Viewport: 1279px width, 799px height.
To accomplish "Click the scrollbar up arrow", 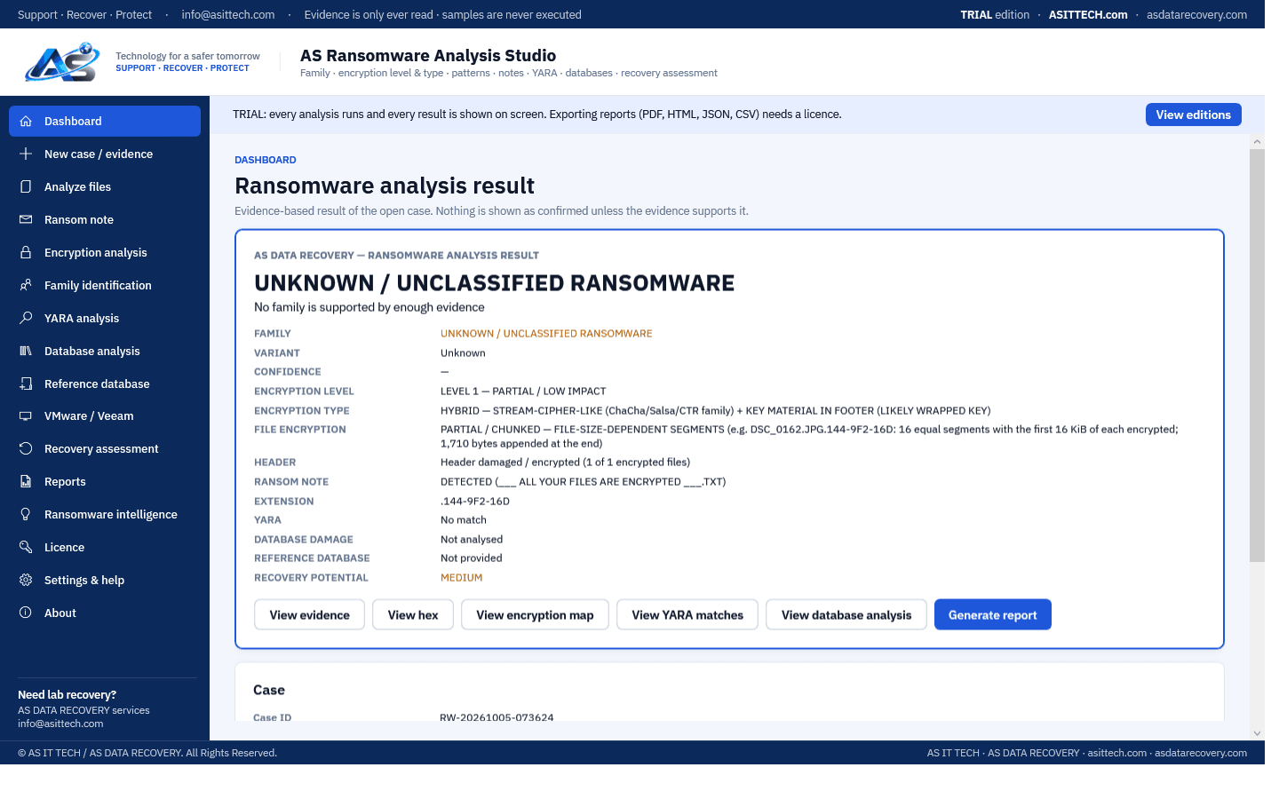I will click(x=1257, y=141).
